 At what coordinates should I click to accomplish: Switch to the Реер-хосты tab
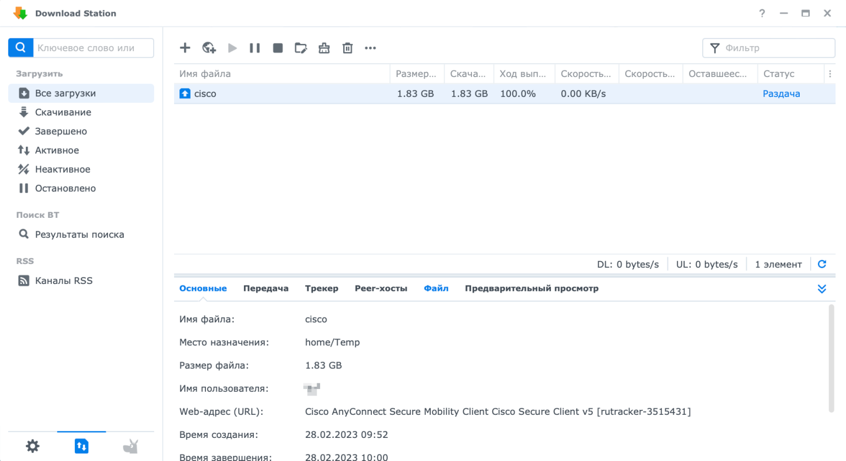tap(381, 288)
